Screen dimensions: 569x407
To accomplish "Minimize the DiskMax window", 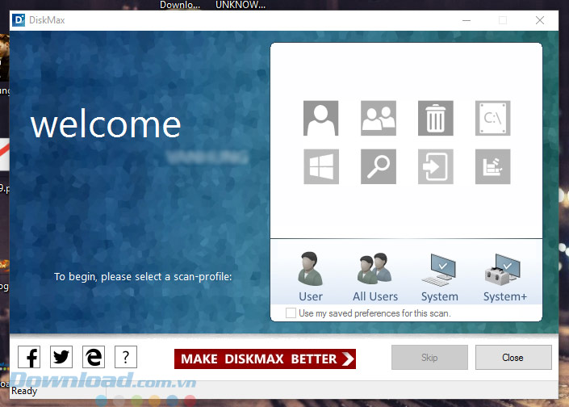I will 466,20.
